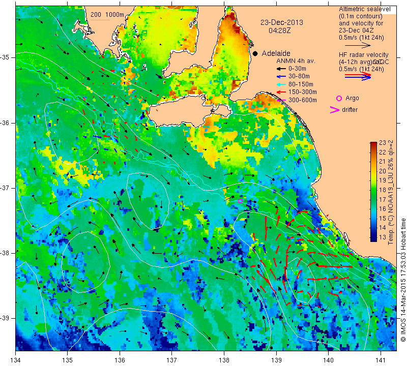This screenshot has height=366, width=407.
Task: Click the -35 latitude axis label
Action: [5, 57]
